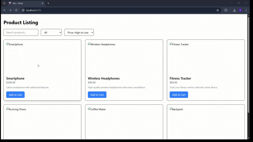The width and height of the screenshot is (253, 142).
Task: Open the Chrome three-dot menu
Action: pos(246,10)
